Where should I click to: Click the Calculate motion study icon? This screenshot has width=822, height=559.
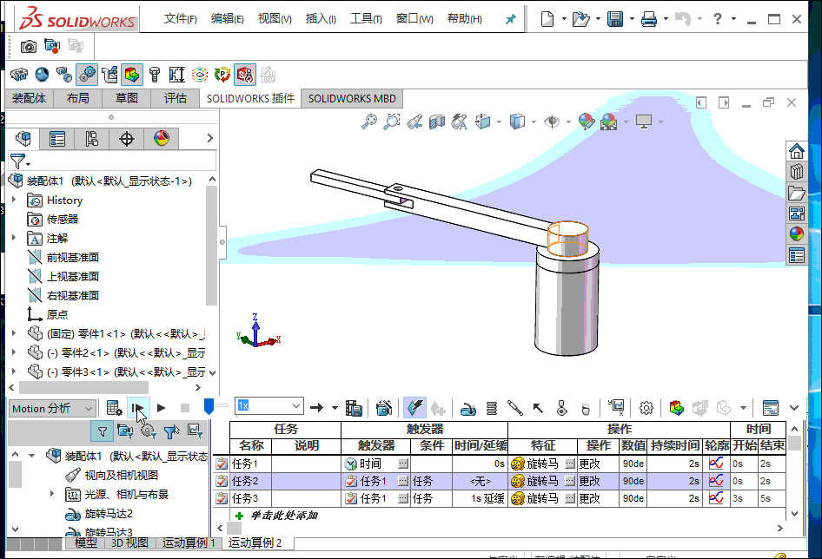click(114, 408)
